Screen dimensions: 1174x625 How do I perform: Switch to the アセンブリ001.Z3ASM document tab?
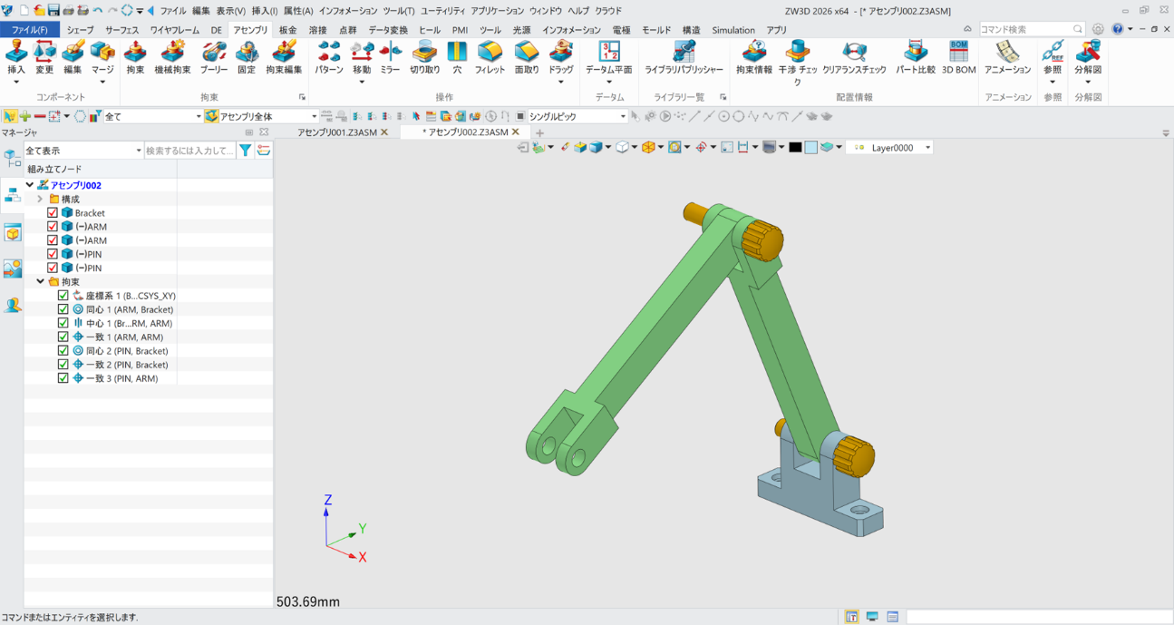[337, 131]
